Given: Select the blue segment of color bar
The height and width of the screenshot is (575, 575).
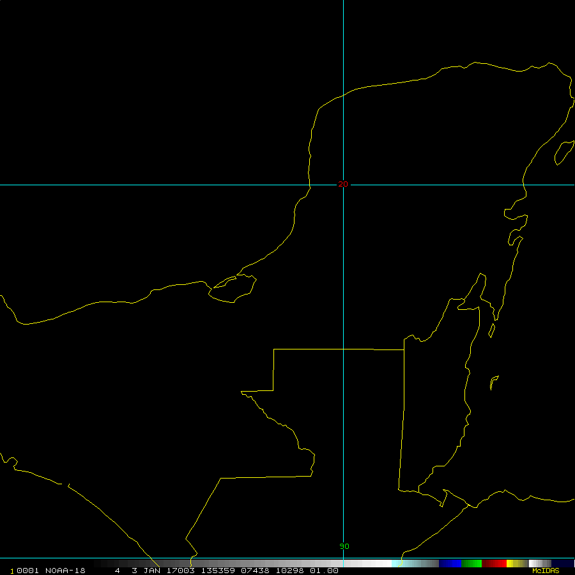Looking at the screenshot, I should [450, 563].
